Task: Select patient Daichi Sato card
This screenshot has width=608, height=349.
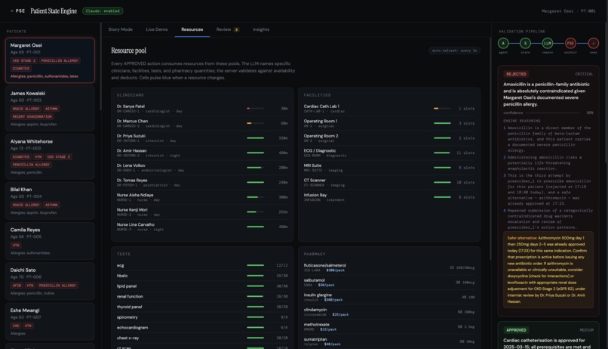Action: (x=50, y=282)
